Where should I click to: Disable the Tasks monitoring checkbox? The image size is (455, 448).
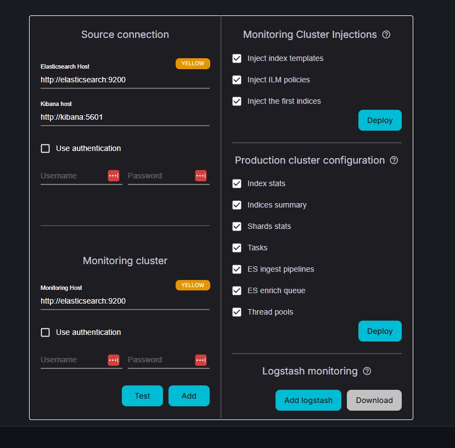point(237,248)
